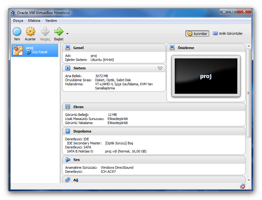Click the details pane scroll down arrow
This screenshot has width=262, height=200.
[249, 180]
